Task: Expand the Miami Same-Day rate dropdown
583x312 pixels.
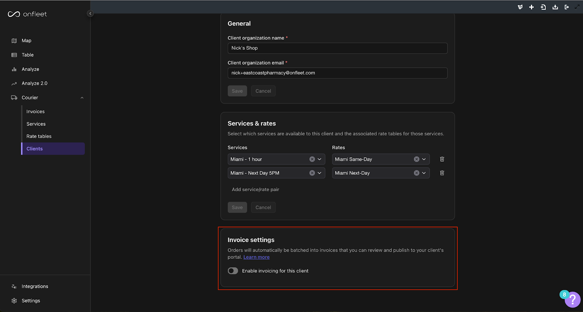Action: [424, 159]
